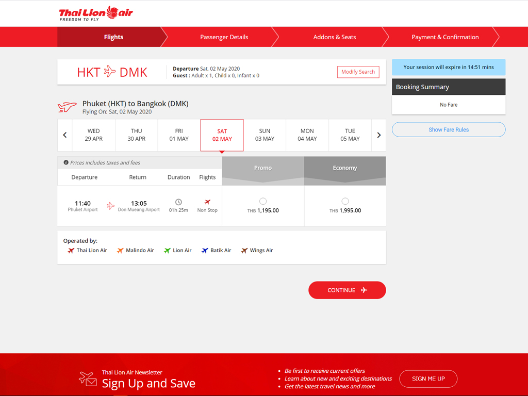Click the Batik Air blue plane icon
528x396 pixels.
click(x=205, y=251)
